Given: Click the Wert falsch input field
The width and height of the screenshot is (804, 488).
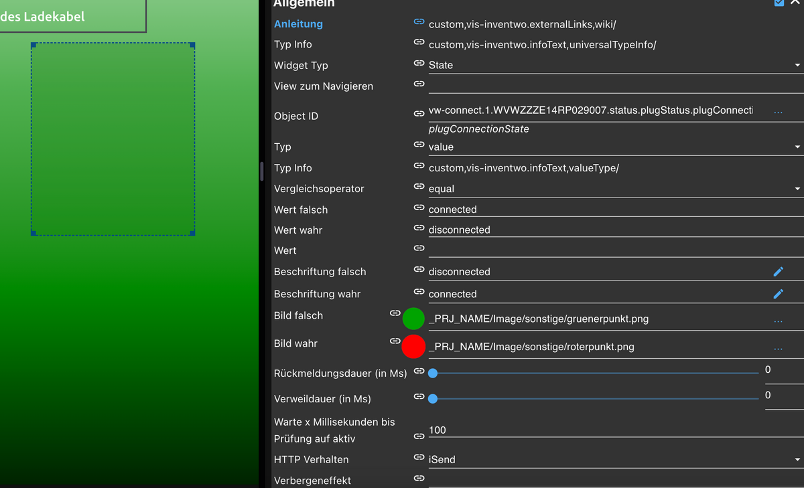Looking at the screenshot, I should (x=616, y=210).
